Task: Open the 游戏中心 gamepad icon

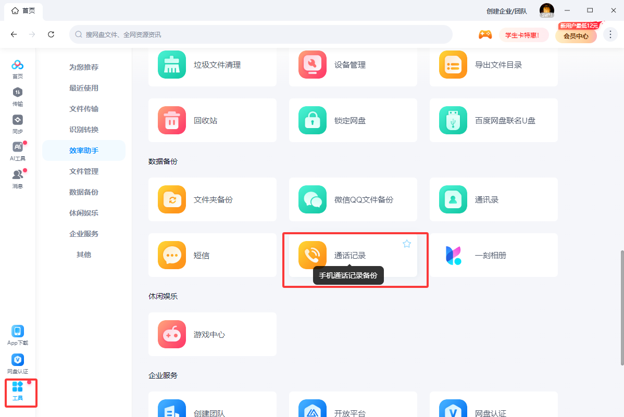Action: (171, 334)
